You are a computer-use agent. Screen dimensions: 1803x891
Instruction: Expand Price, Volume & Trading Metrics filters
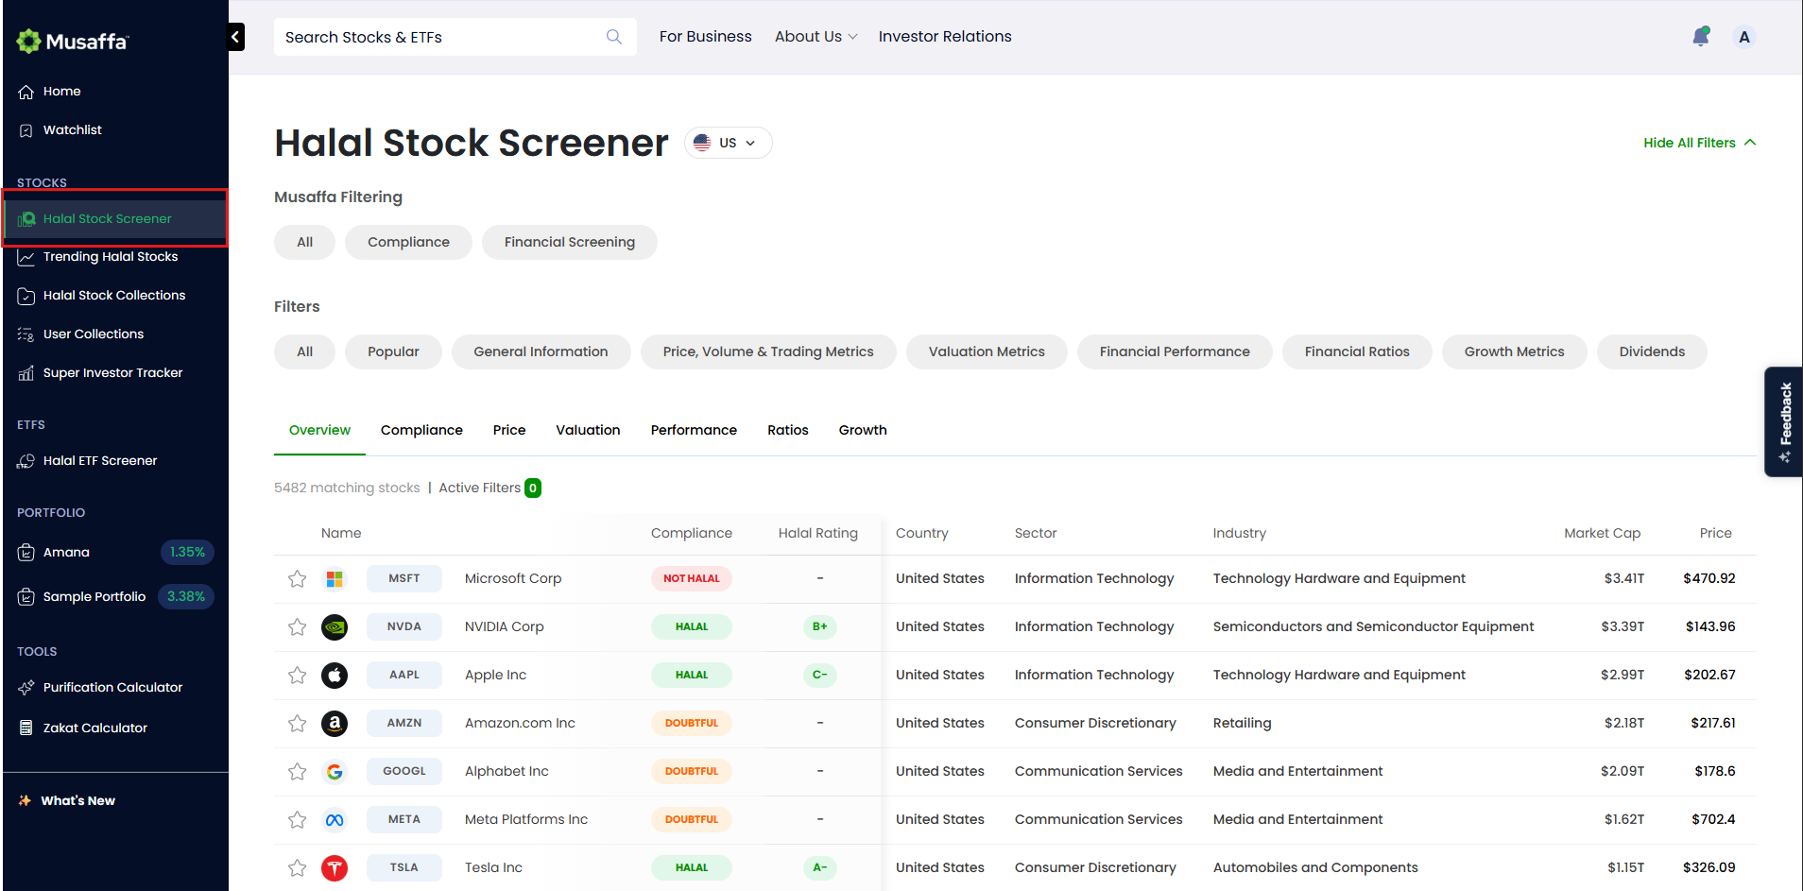(x=768, y=351)
